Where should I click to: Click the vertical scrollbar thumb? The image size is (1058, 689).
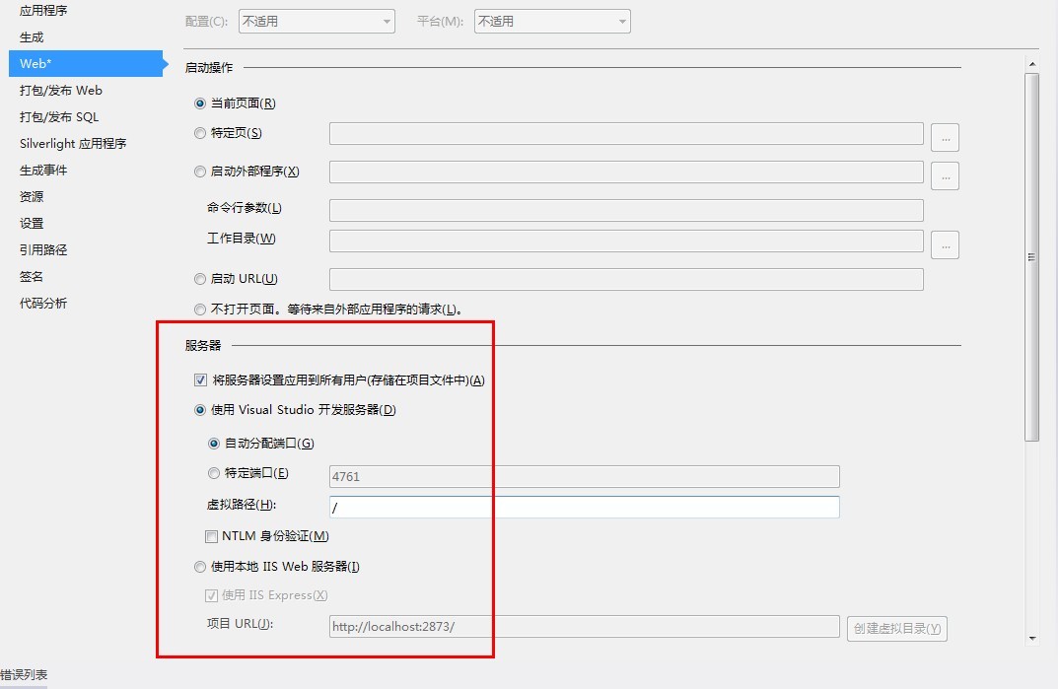(1031, 257)
